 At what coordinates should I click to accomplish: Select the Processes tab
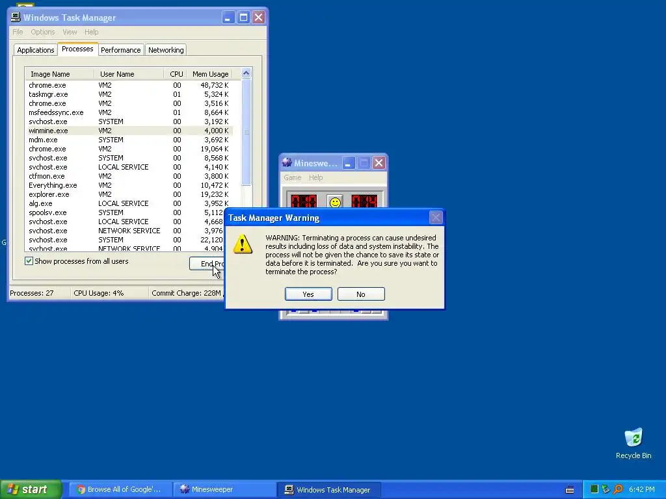[x=77, y=49]
